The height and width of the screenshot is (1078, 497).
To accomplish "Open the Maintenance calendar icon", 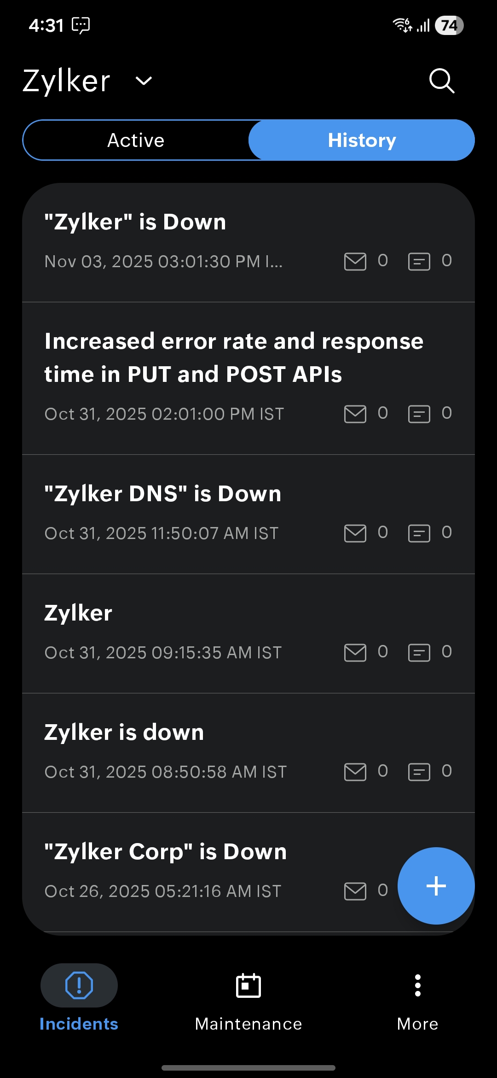I will click(x=248, y=986).
